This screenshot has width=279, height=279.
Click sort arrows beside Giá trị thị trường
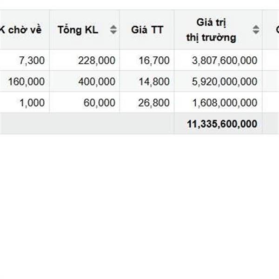[x=256, y=30]
